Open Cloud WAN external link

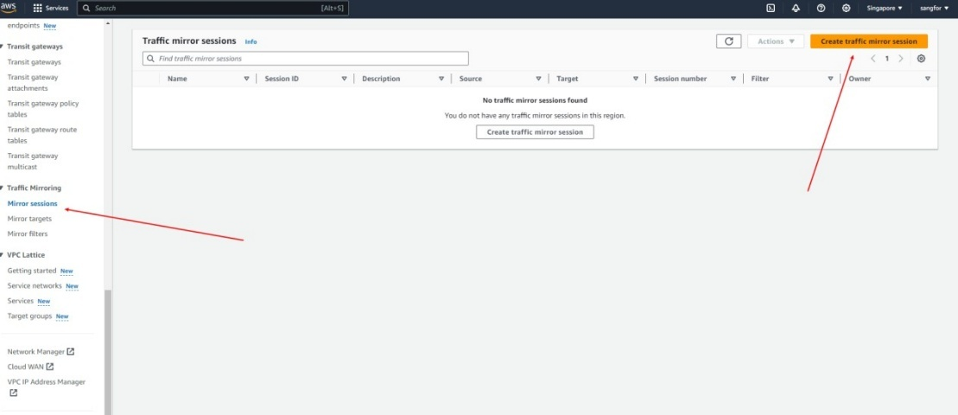(30, 367)
